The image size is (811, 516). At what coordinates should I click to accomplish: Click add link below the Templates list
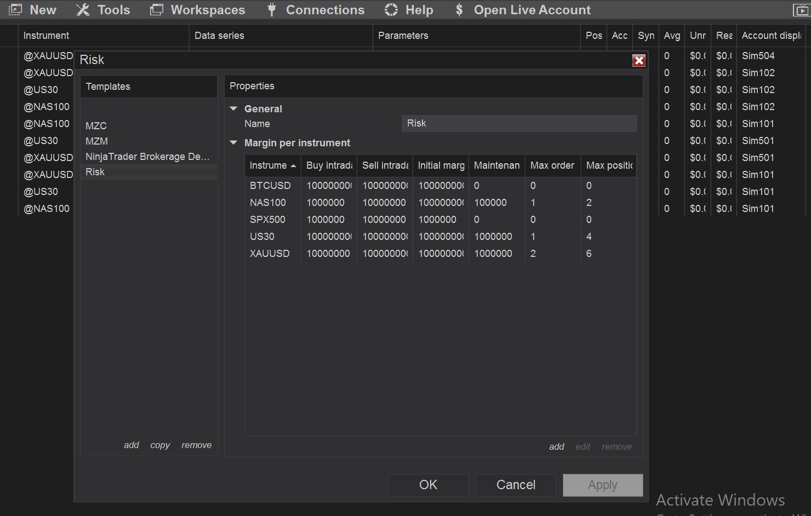(131, 445)
